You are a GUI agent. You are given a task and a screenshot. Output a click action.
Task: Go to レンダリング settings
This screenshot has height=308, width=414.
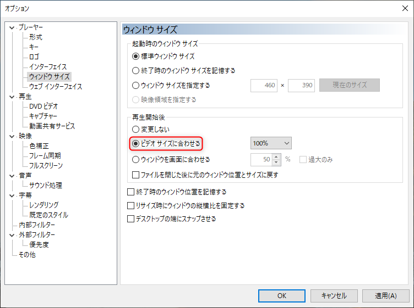[44, 205]
